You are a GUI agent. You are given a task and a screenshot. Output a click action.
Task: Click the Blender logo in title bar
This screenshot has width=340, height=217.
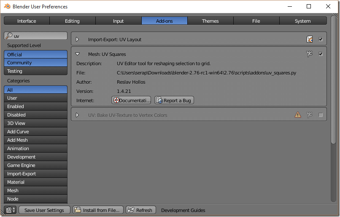click(7, 6)
